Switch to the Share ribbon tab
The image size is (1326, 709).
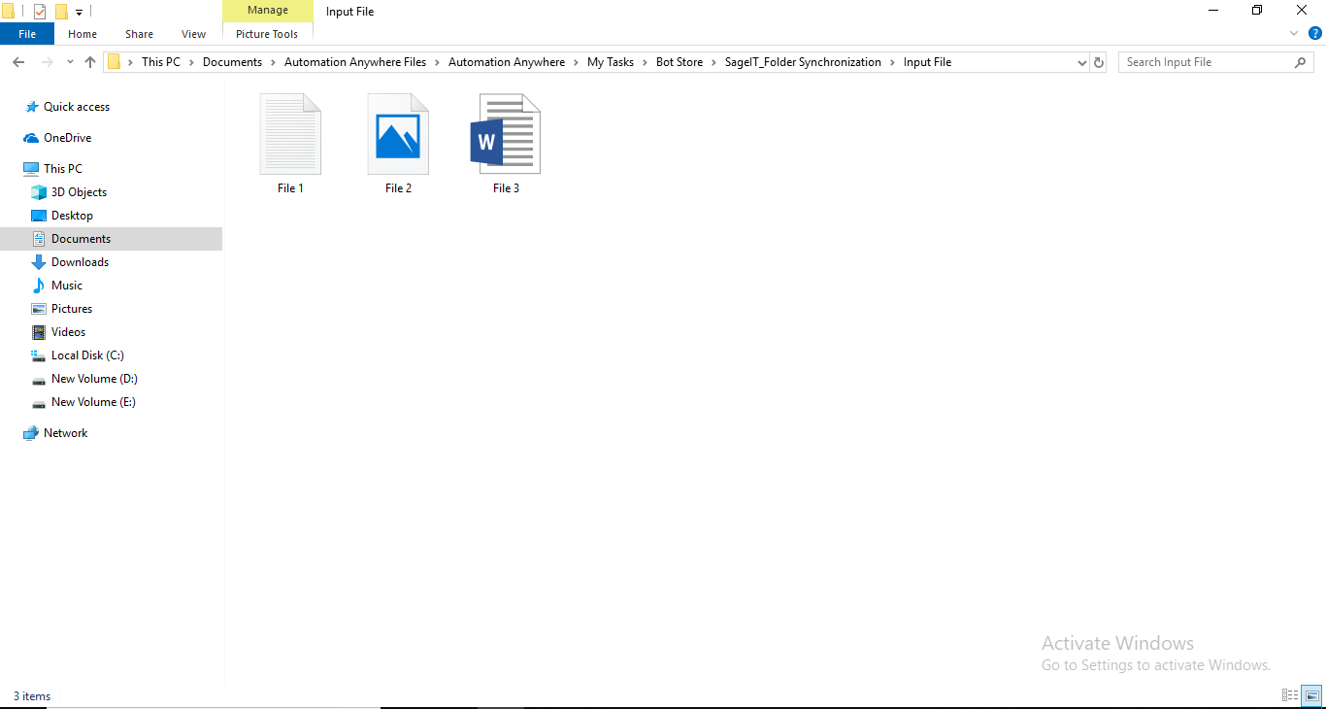(x=139, y=34)
